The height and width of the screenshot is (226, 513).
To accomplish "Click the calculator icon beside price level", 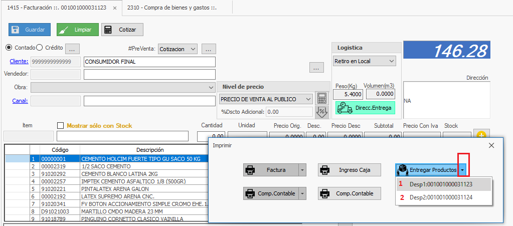I will [x=321, y=98].
